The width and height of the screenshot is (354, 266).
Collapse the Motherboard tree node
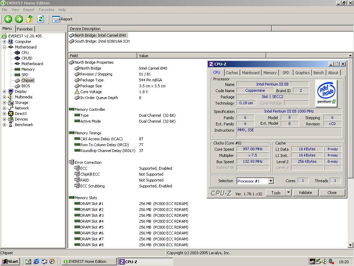click(x=4, y=47)
